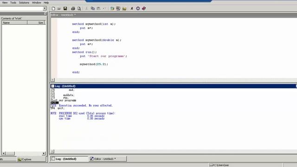Click the "put 'Start our programm';" line
Image resolution: width=297 pixels, height=167 pixels.
(103, 56)
